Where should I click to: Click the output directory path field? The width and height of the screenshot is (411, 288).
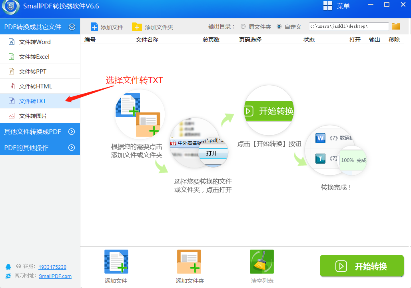point(348,26)
